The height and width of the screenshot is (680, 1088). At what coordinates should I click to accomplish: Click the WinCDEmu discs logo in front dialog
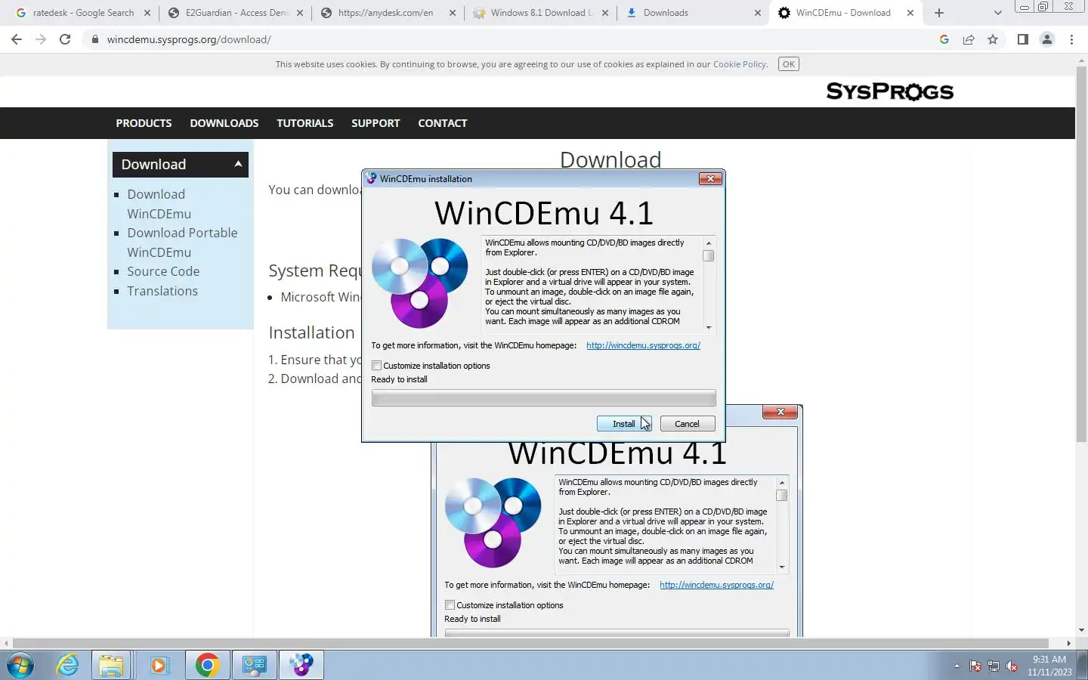point(420,283)
